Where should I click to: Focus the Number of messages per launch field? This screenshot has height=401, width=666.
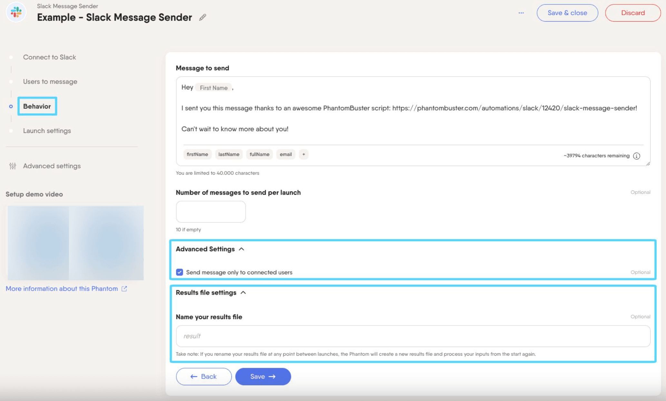pos(211,212)
